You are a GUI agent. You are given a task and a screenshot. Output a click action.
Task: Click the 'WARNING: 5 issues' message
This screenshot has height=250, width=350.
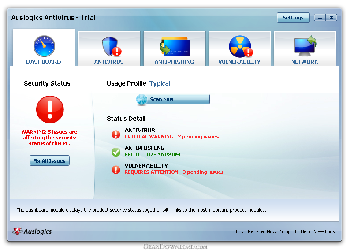(x=49, y=138)
